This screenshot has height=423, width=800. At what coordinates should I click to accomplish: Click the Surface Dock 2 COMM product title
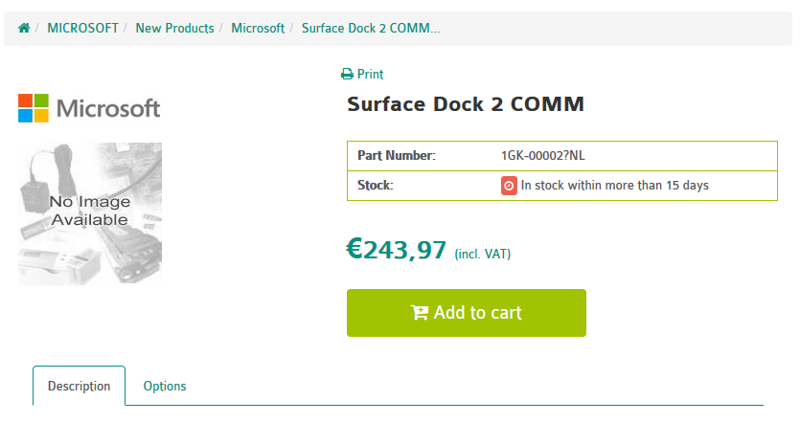(465, 103)
